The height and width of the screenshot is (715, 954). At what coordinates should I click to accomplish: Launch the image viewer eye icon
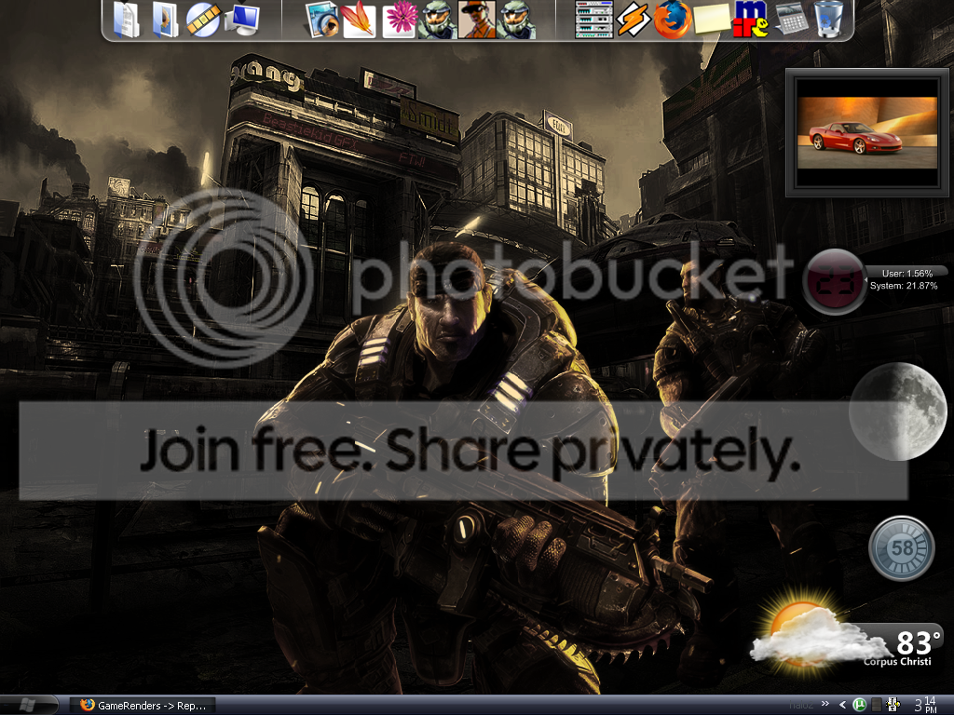[x=321, y=20]
